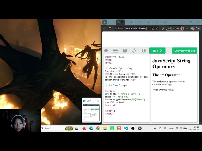Switch to the first tab labeled Op
The image size is (202, 151).
[x=112, y=22]
